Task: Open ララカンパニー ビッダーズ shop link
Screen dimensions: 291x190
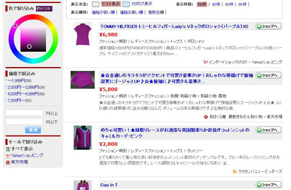Action: [260, 172]
